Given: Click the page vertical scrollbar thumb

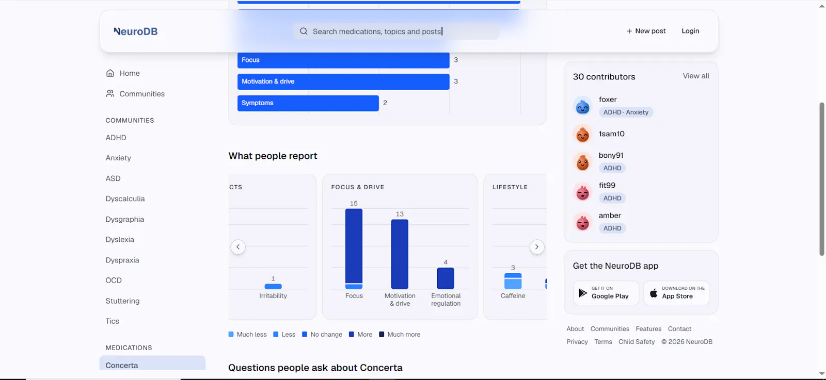Looking at the screenshot, I should 822,179.
